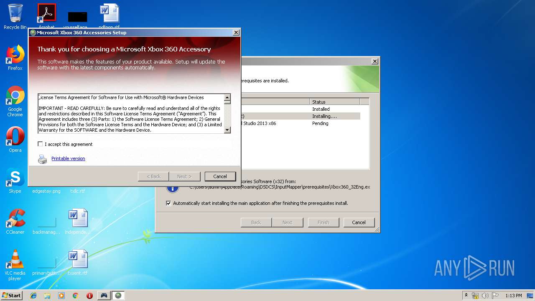This screenshot has width=535, height=301.
Task: Open Opera from the taskbar
Action: click(x=89, y=296)
